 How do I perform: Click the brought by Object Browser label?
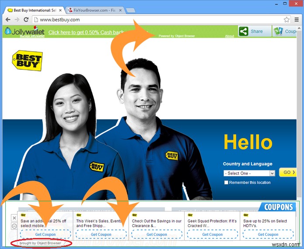(x=40, y=243)
